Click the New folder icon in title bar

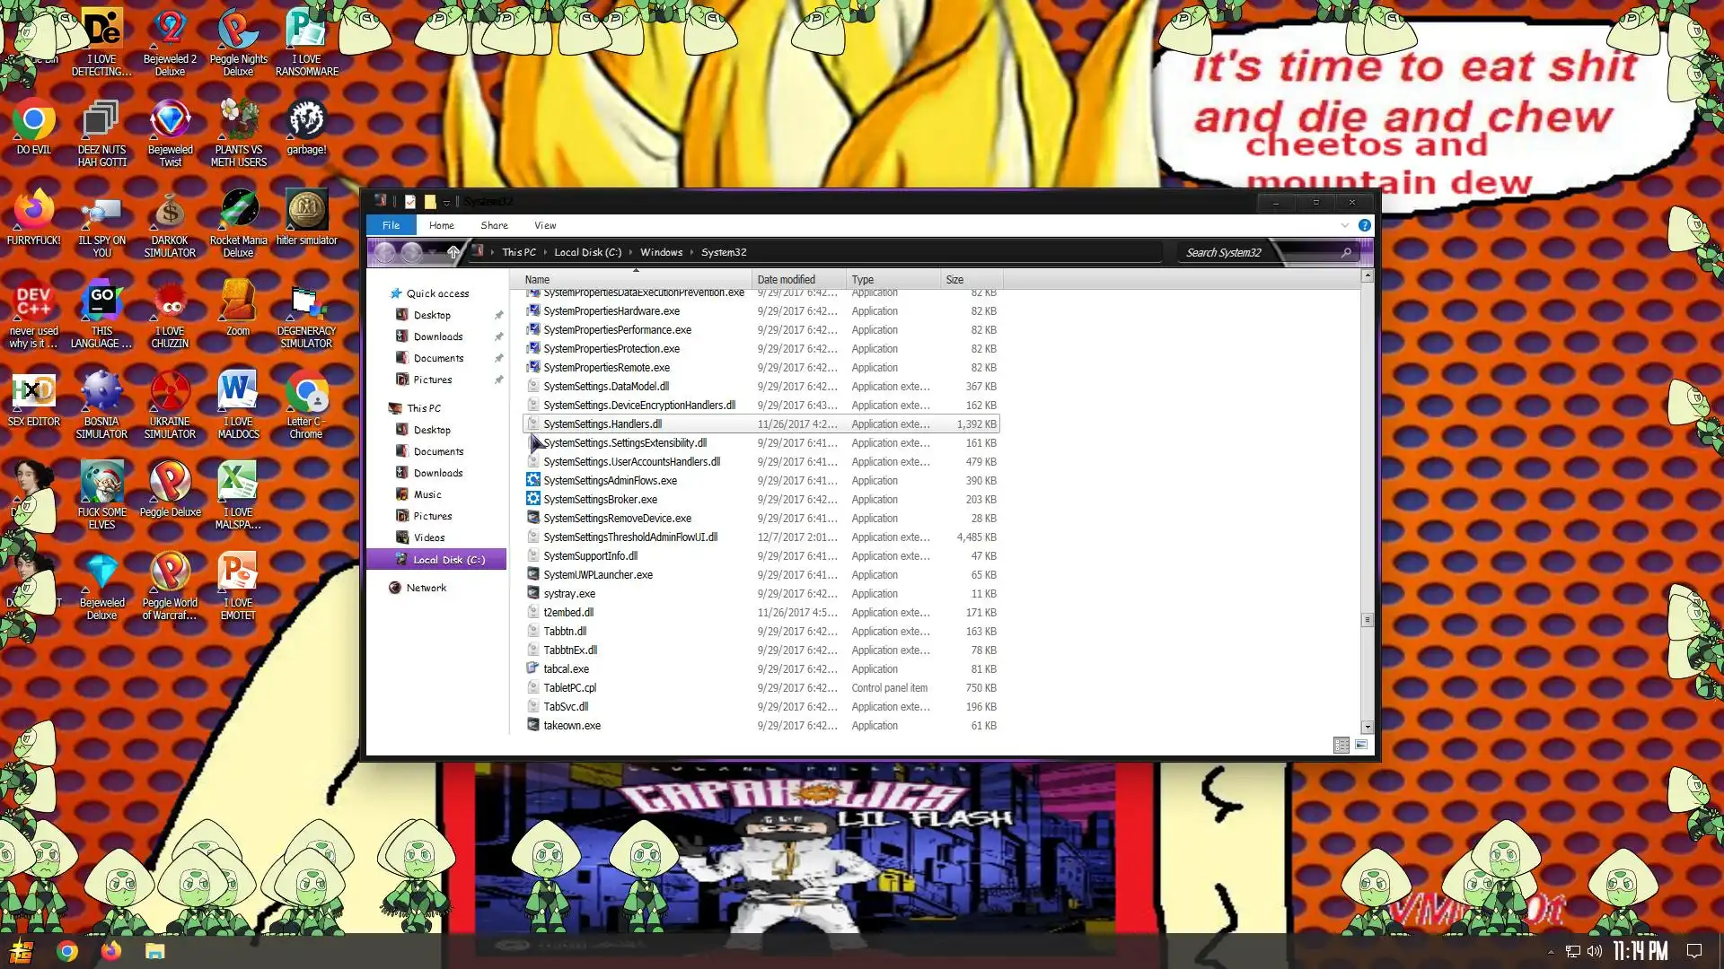point(430,202)
